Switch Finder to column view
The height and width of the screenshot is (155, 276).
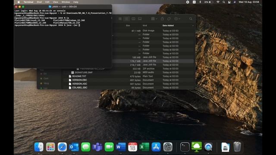133,19
